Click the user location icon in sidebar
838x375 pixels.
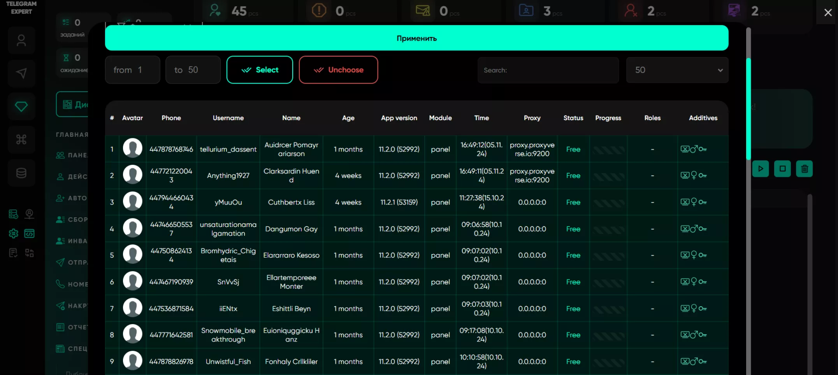[30, 214]
